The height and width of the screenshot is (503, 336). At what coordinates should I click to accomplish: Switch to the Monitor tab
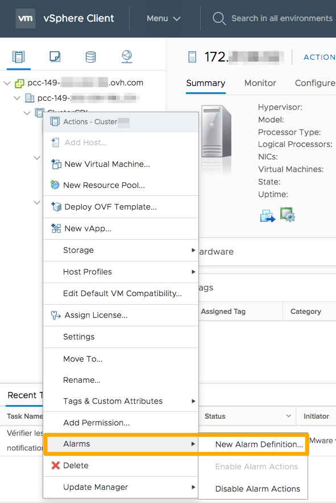[x=260, y=83]
